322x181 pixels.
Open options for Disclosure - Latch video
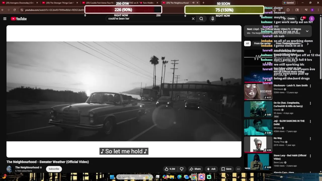click(310, 86)
